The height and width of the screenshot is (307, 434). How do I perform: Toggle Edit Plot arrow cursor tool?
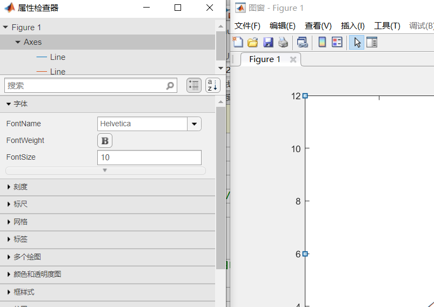pyautogui.click(x=357, y=42)
